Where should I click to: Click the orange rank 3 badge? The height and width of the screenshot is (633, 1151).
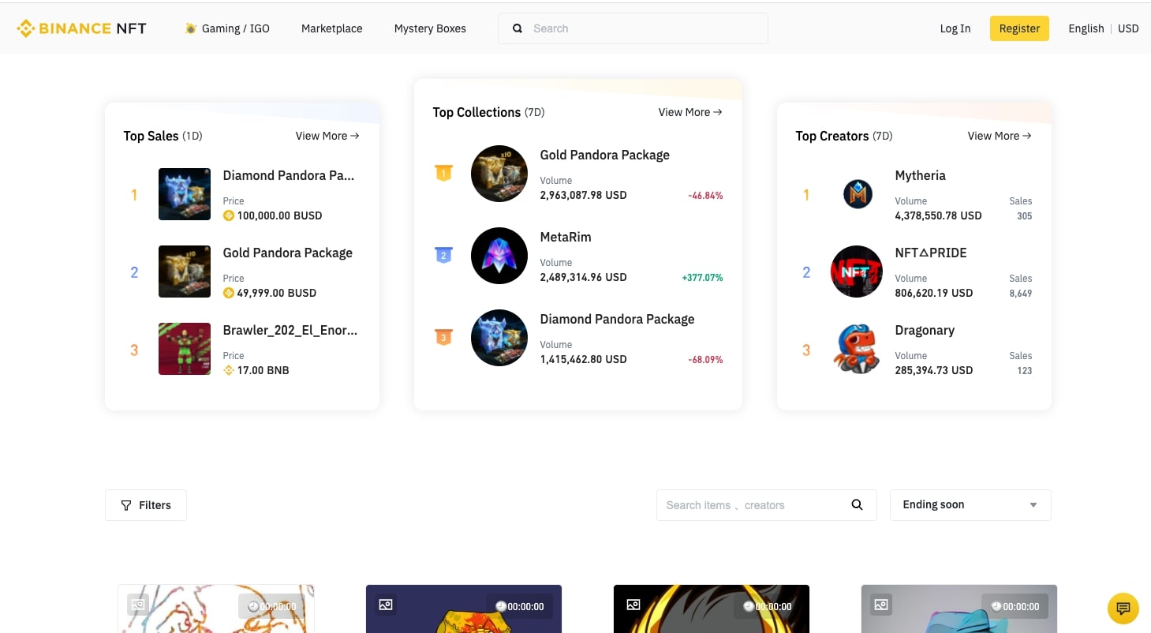(443, 337)
